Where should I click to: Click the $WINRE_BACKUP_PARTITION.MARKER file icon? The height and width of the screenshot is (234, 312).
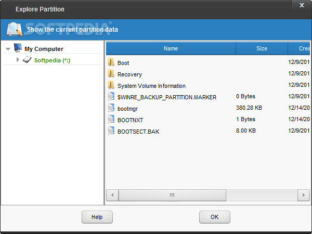[111, 96]
